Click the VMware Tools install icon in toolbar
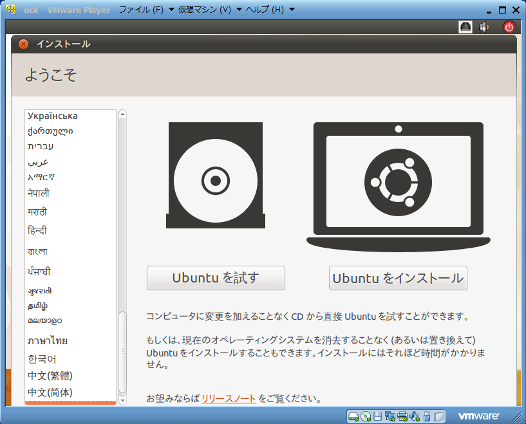The height and width of the screenshot is (424, 526). pyautogui.click(x=465, y=27)
